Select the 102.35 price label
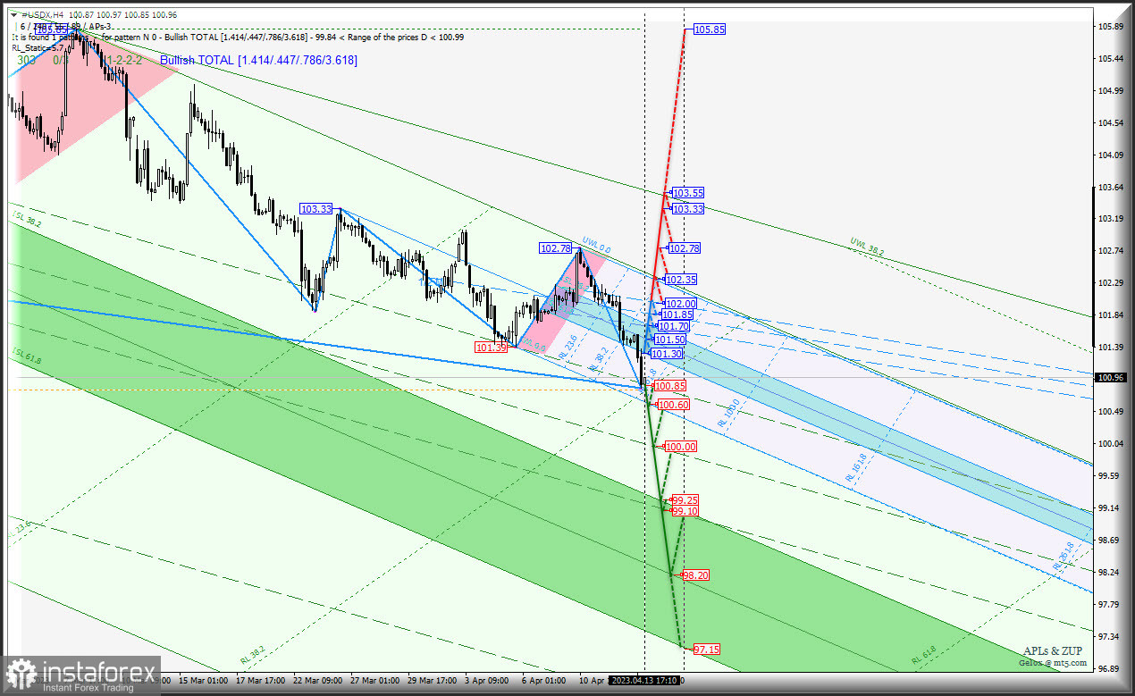 [681, 280]
